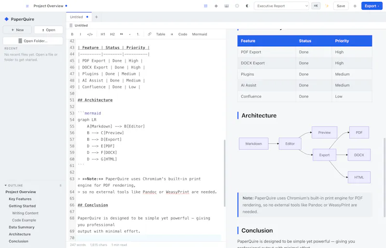
Task: Click the list icon between Table and Code
Action: [172, 34]
